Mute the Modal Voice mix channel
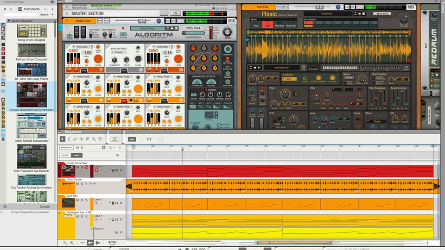Viewport: 445px width, 250px height. pos(100,21)
